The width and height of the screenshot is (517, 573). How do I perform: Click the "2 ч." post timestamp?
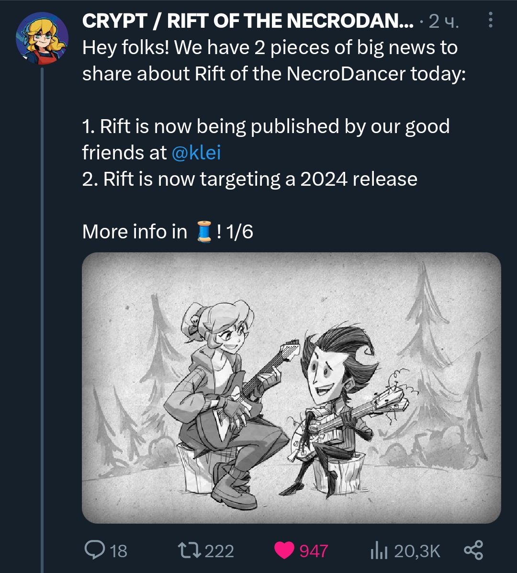click(x=443, y=21)
